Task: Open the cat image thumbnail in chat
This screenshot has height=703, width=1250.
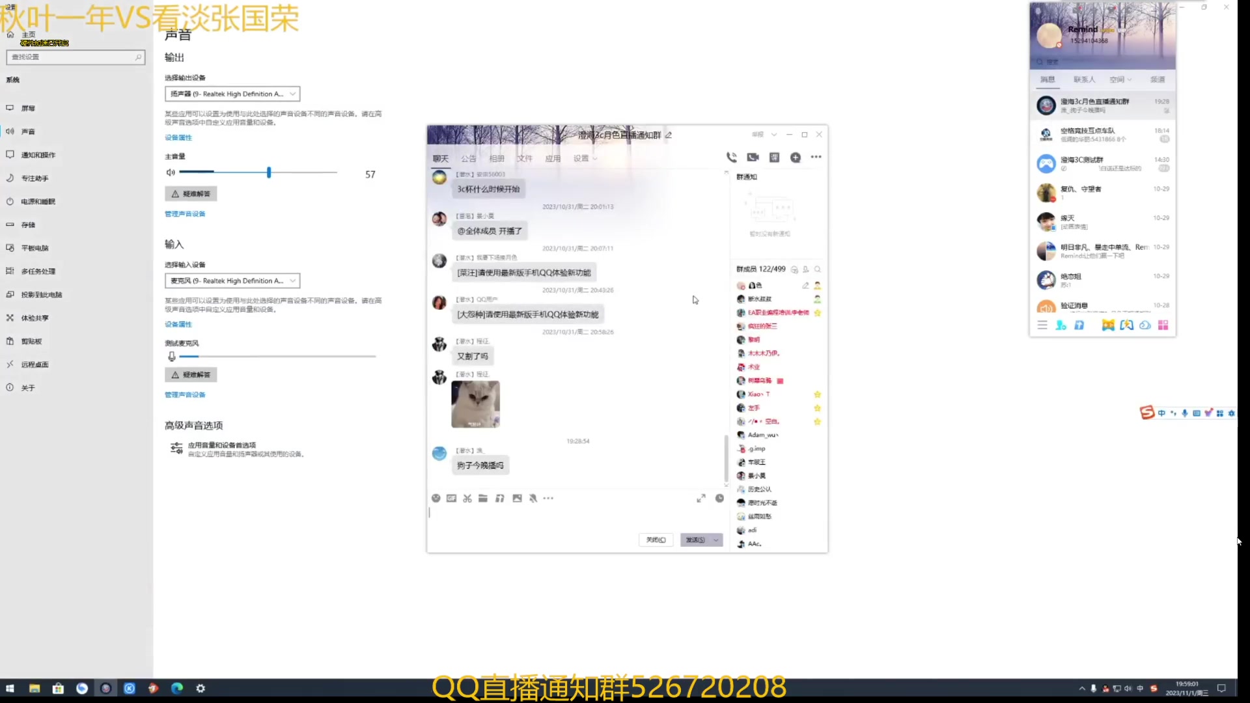Action: coord(475,404)
